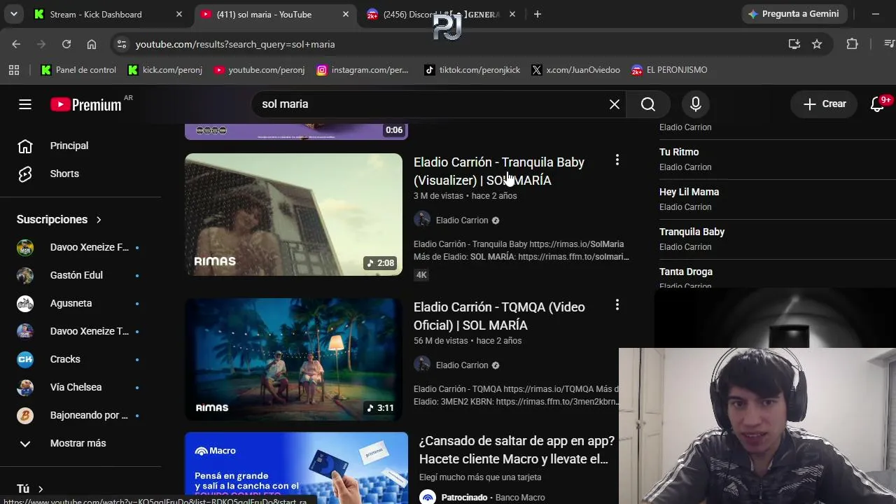The width and height of the screenshot is (896, 504).
Task: Open tiktok.com/peronjkick bookmark
Action: coord(472,70)
